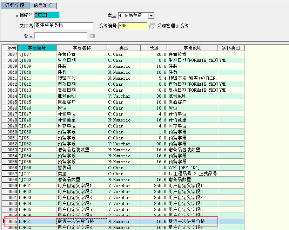Click the subsystem icon beside 系统编号

coord(152,25)
